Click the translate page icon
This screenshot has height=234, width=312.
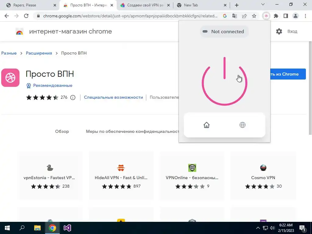tap(235, 16)
